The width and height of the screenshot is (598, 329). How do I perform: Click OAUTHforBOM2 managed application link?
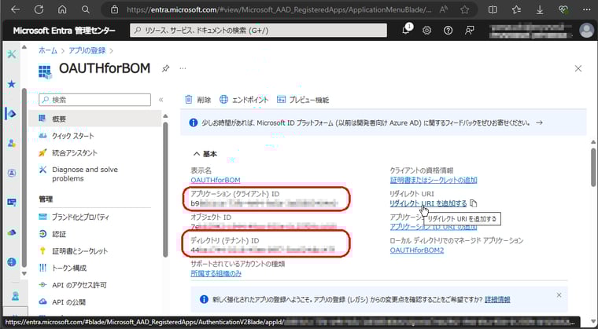(x=417, y=250)
